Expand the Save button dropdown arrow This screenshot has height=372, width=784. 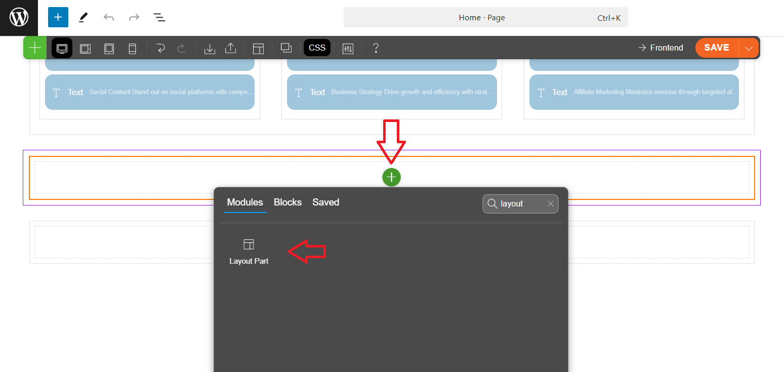pos(749,48)
